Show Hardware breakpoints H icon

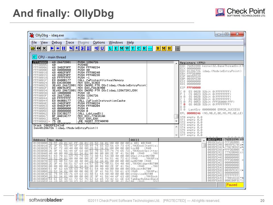tap(169, 48)
